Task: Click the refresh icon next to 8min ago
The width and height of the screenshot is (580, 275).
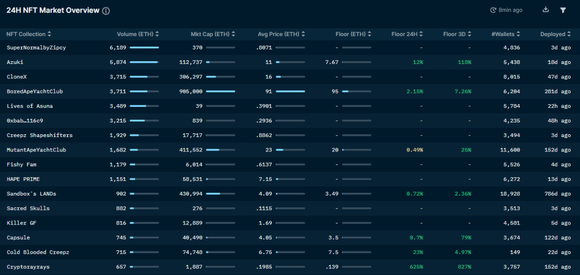Action: click(x=493, y=10)
